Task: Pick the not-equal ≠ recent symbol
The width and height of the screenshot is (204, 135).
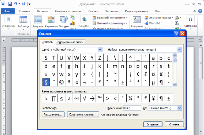Action: (69, 98)
